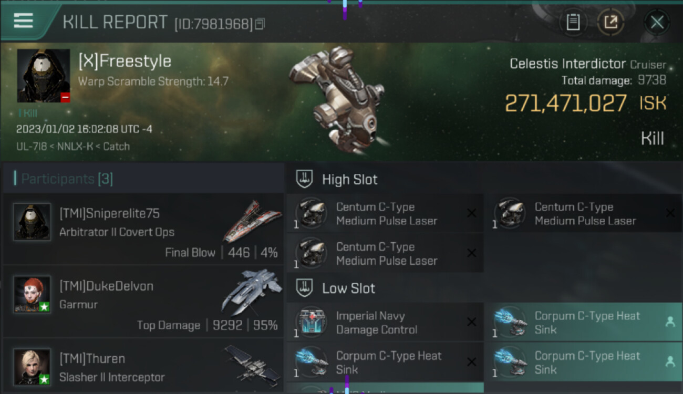Click the X mark beside Imperial Navy Damage Control
Viewport: 683px width, 394px height.
tap(471, 322)
